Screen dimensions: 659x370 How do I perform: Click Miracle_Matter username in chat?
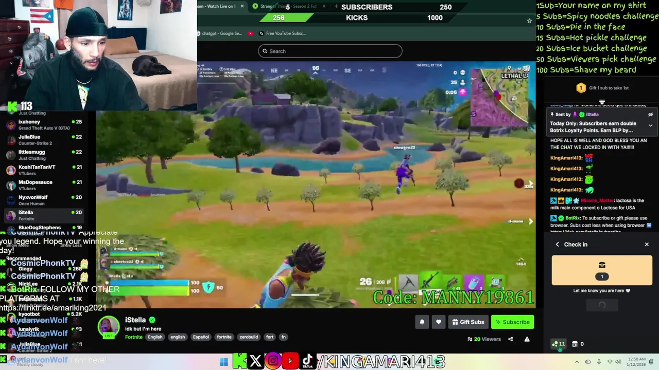598,200
